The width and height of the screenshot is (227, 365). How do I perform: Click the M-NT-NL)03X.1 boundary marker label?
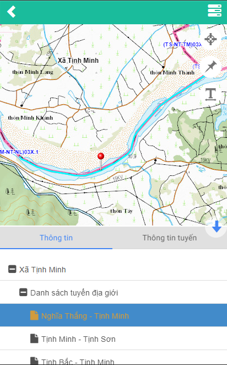click(19, 152)
